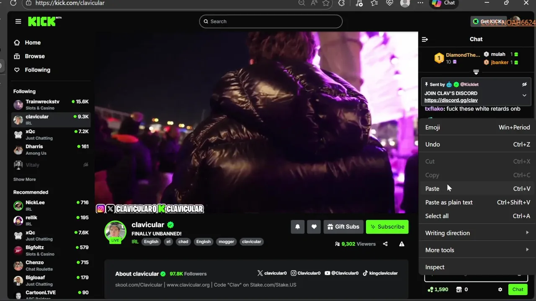Open browser Settings and more menu
Screen dimensions: 536x301
point(420,3)
